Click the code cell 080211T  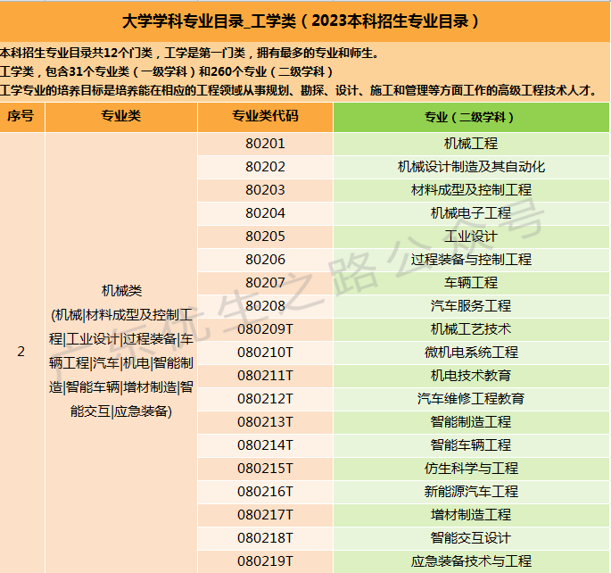tap(266, 376)
